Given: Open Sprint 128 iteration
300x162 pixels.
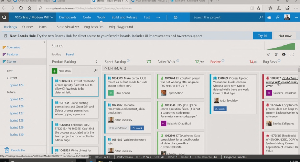Looking at the screenshot, I should click(x=17, y=120).
